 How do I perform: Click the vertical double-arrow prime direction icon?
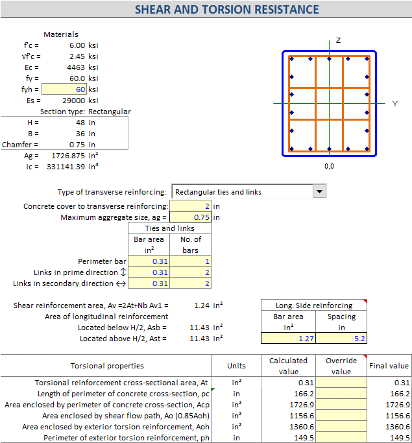123,272
